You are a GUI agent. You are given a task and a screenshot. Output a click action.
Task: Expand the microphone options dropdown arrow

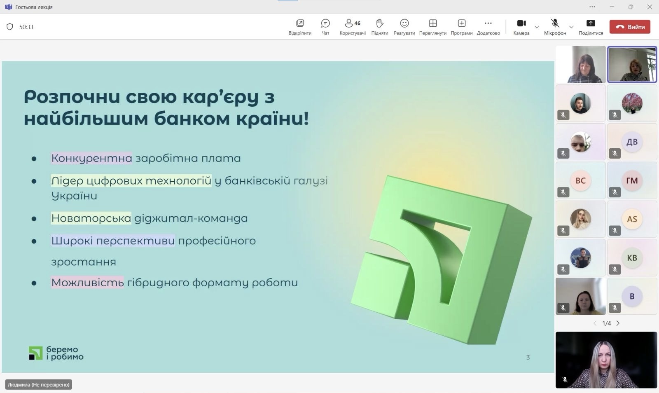click(571, 27)
